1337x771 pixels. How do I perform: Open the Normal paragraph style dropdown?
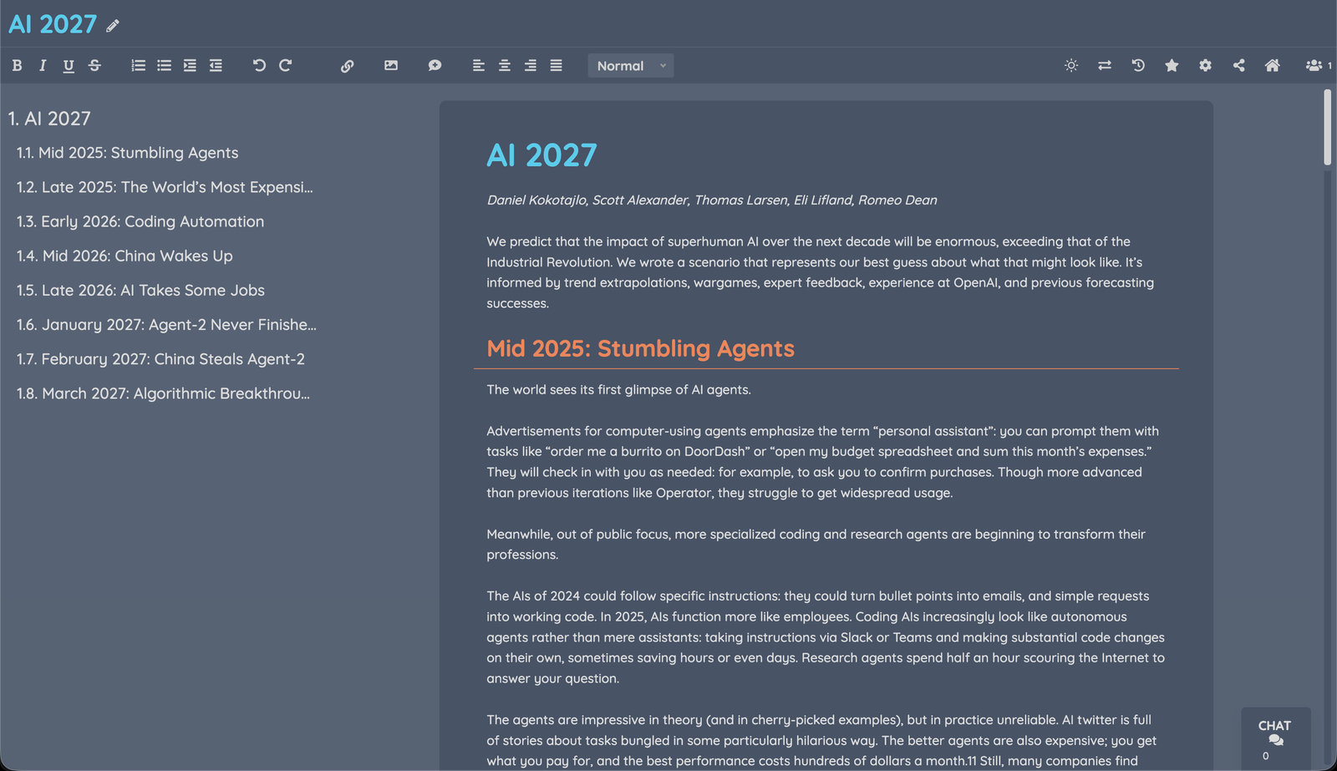click(630, 65)
